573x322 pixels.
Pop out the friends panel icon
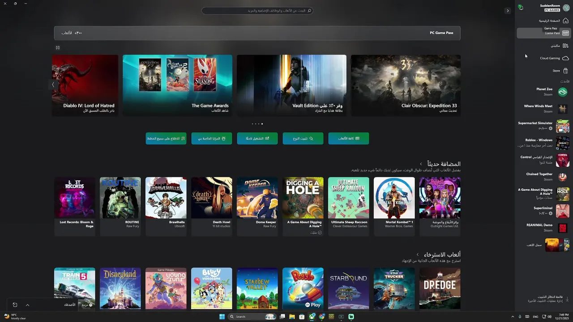(x=15, y=305)
